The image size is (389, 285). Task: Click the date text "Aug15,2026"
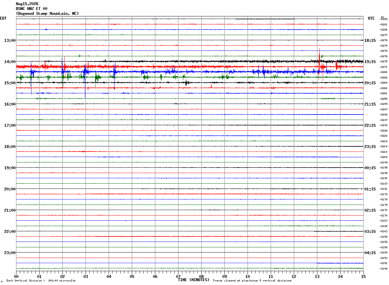pyautogui.click(x=27, y=4)
